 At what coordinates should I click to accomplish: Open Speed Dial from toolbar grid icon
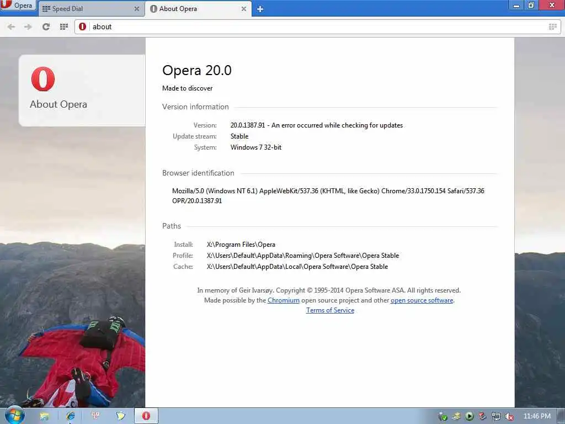coord(64,26)
